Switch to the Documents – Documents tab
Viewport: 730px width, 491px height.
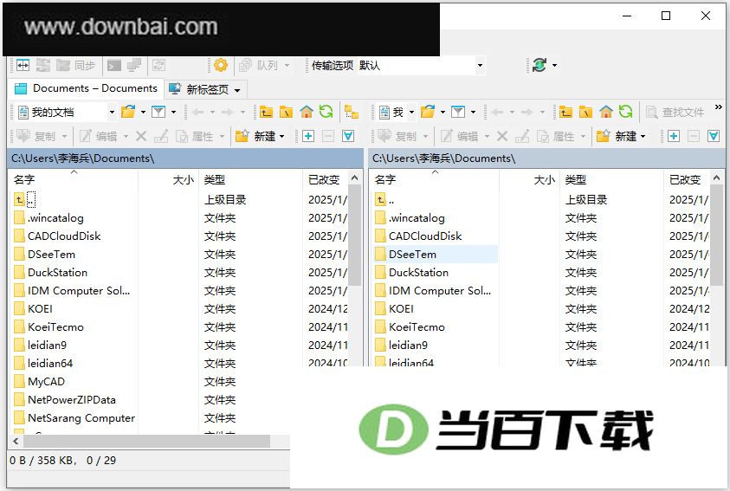click(86, 88)
